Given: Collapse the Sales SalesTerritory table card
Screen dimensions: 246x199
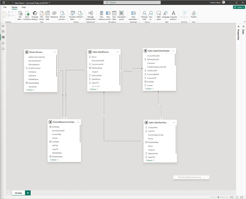Looking at the screenshot, I should pyautogui.click(x=150, y=160).
